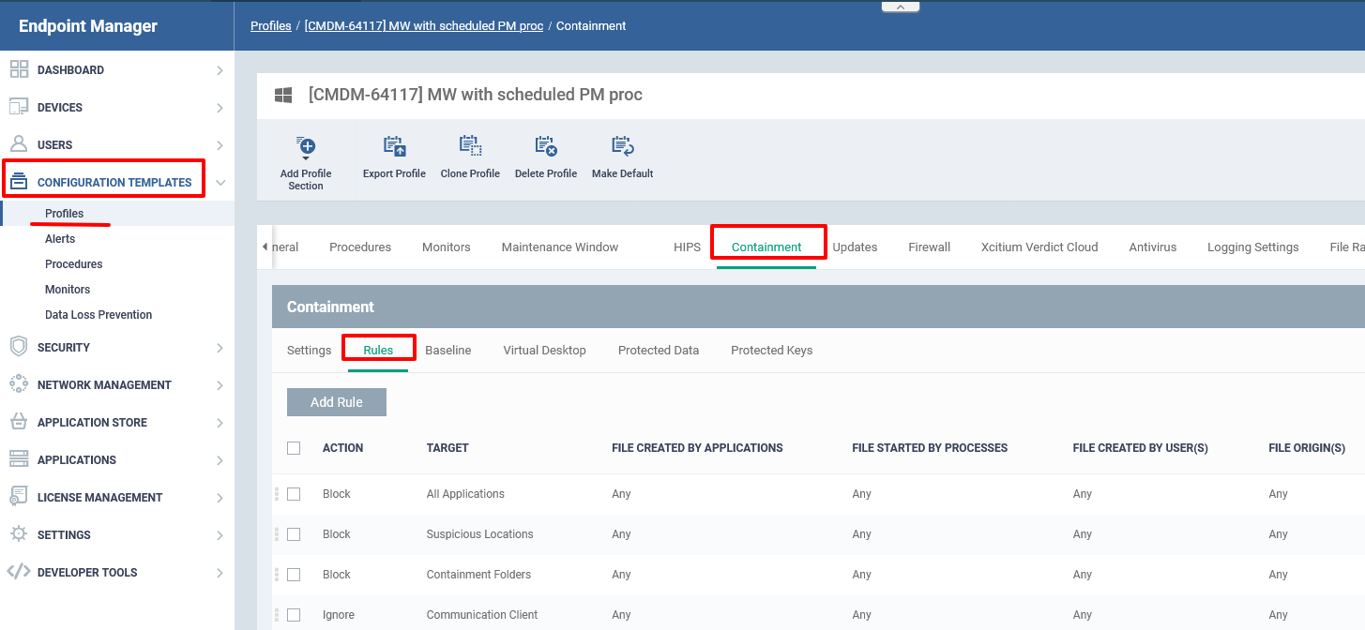Click the Dashboard grid icon
The width and height of the screenshot is (1365, 630).
point(19,69)
